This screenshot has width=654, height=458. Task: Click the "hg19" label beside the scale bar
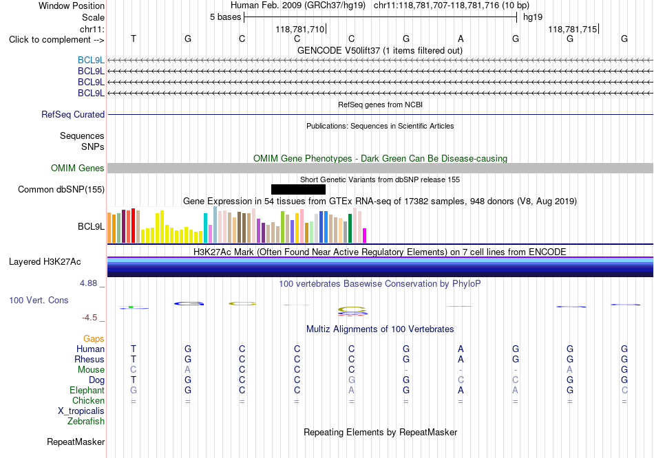pyautogui.click(x=533, y=17)
